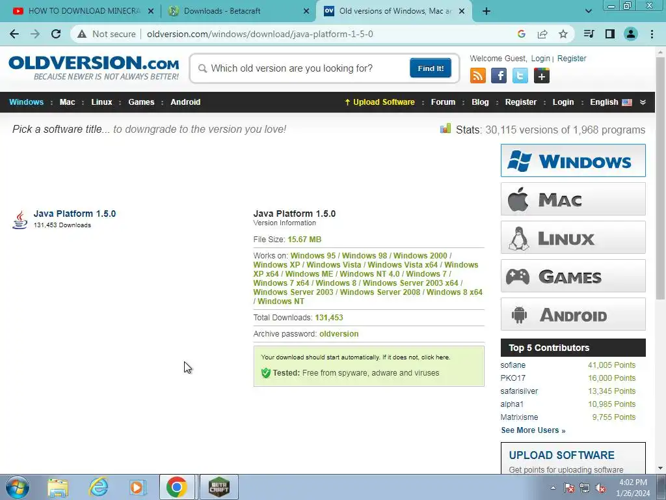666x500 pixels.
Task: Select the large GAMES category banner
Action: point(573,276)
